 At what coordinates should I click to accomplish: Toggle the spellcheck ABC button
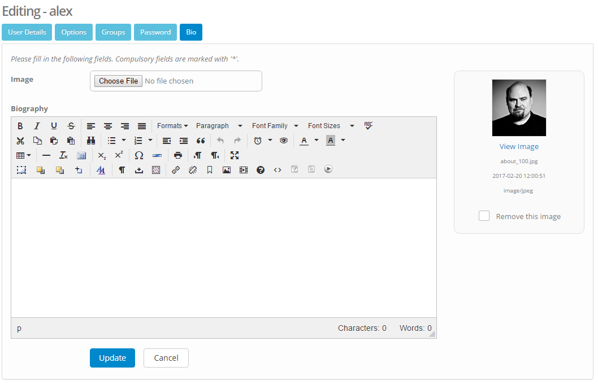point(369,125)
